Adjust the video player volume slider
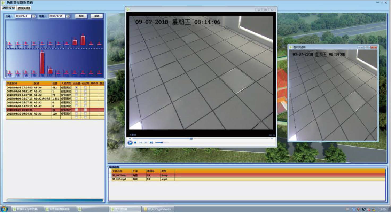Screen dimensions: 391x213 pyautogui.click(x=162, y=143)
